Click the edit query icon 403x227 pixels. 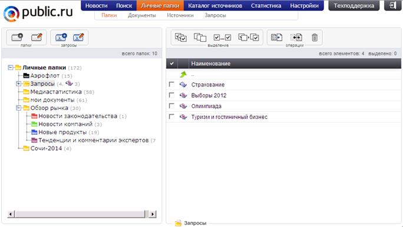(x=78, y=37)
